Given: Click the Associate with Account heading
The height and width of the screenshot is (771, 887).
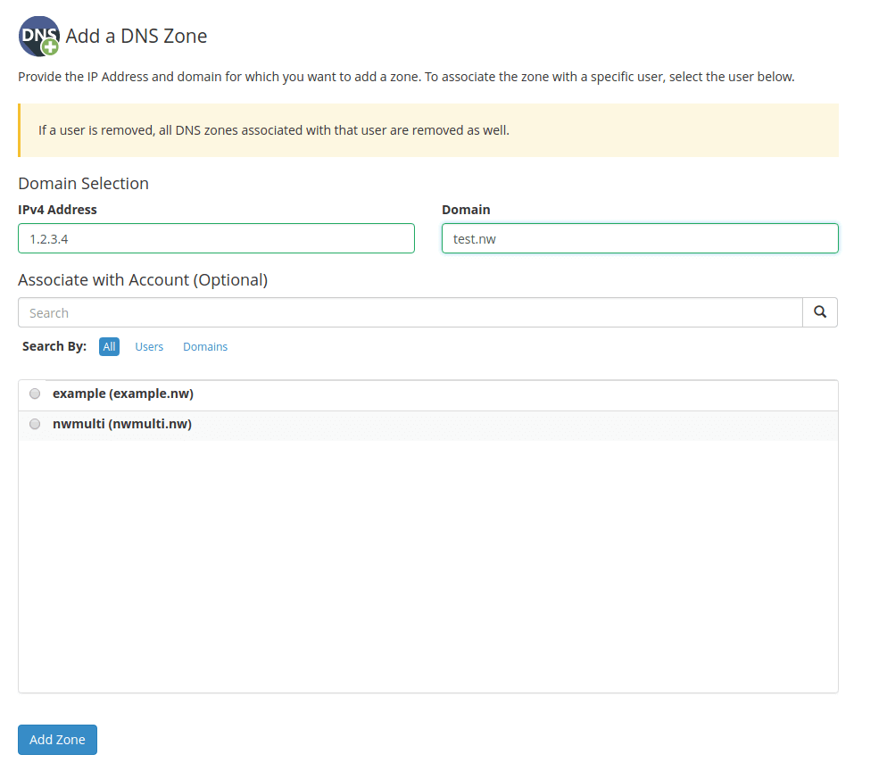Looking at the screenshot, I should (143, 280).
